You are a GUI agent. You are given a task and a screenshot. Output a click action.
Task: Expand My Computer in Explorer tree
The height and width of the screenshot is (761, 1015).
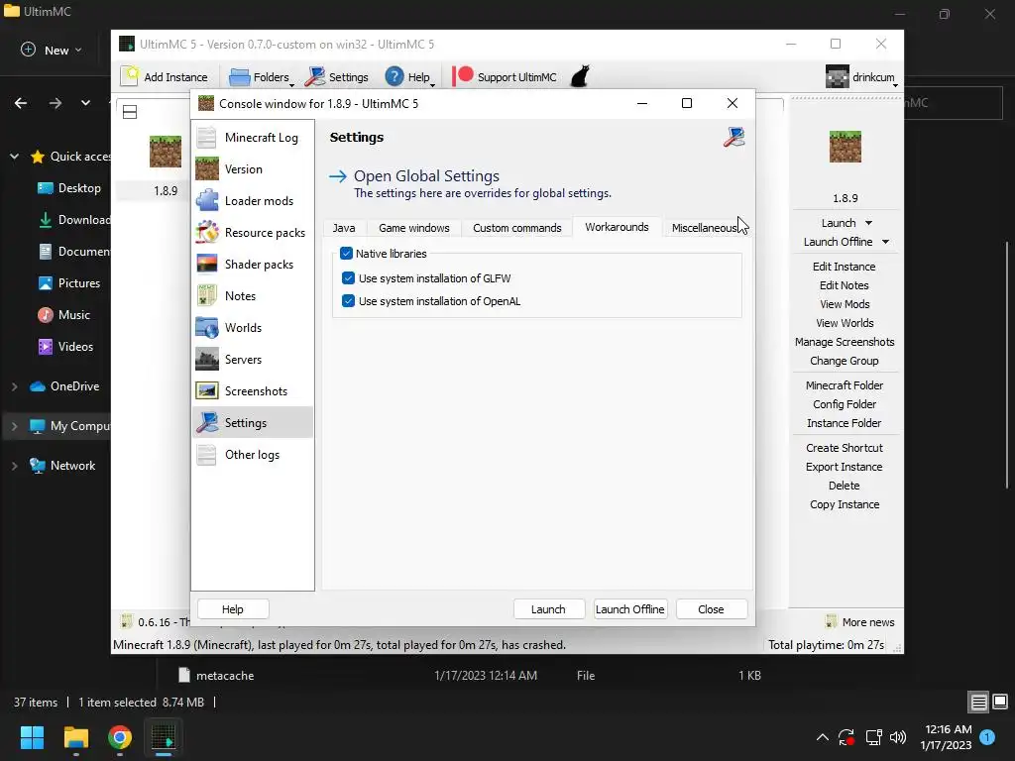(x=14, y=426)
